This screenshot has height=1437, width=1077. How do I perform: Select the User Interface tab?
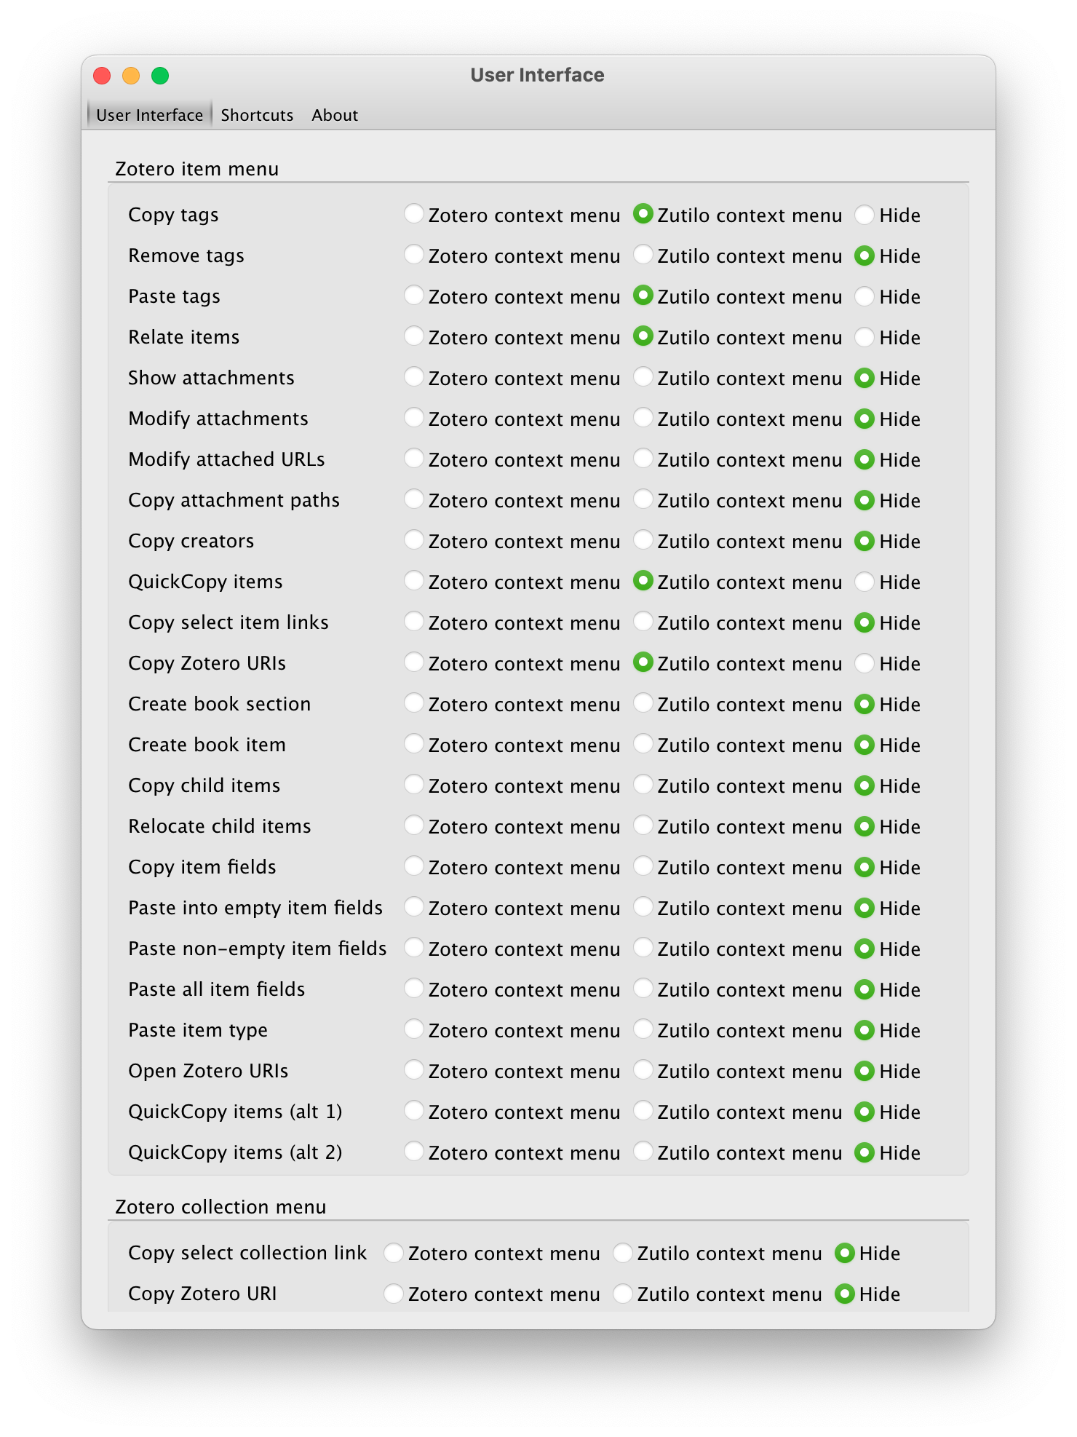tap(149, 115)
